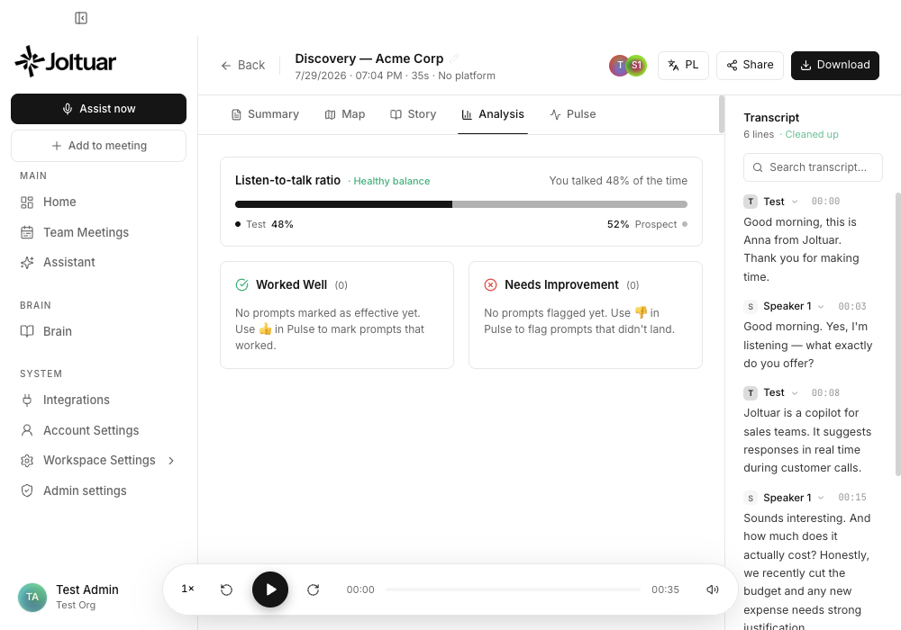Click 'Good morning, this is Anna' transcript line
Screen dimensions: 901x630
[801, 249]
